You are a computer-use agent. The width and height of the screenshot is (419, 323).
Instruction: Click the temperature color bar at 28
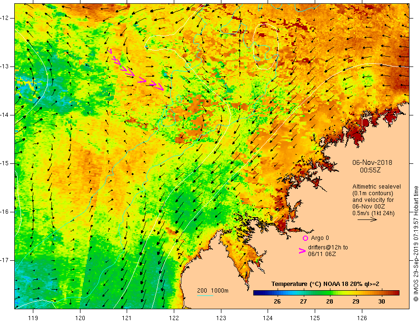(x=329, y=293)
